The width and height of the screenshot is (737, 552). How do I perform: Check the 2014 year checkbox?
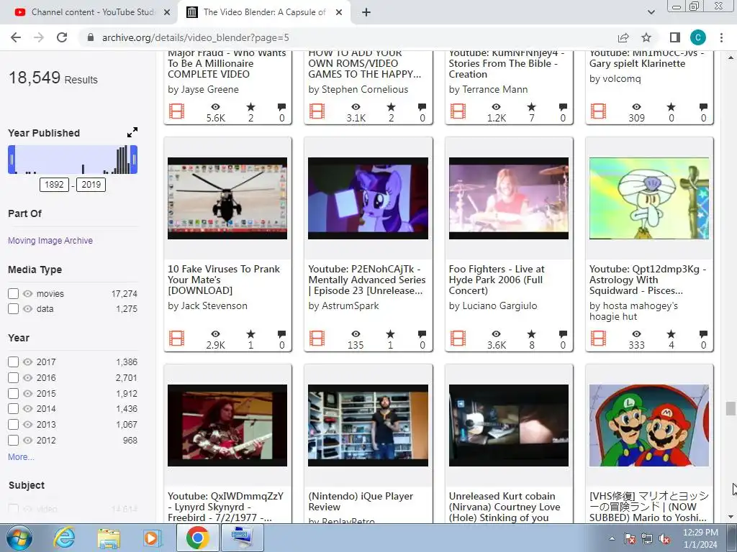click(13, 409)
